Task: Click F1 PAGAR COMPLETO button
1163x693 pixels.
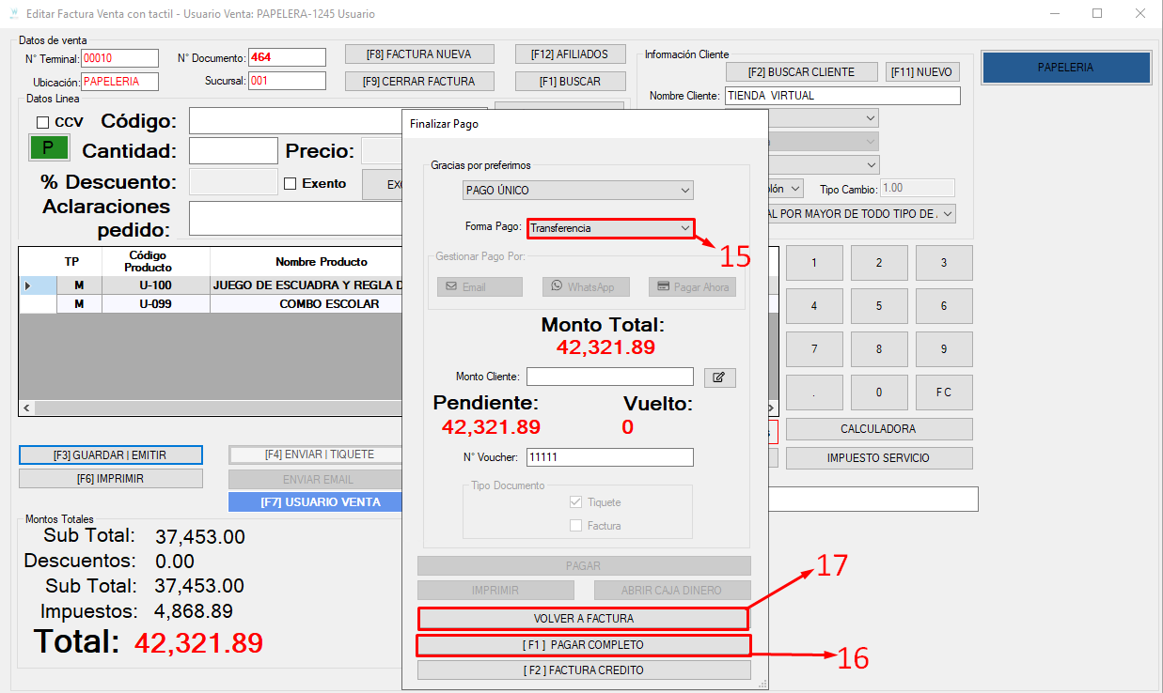Action: click(x=584, y=645)
